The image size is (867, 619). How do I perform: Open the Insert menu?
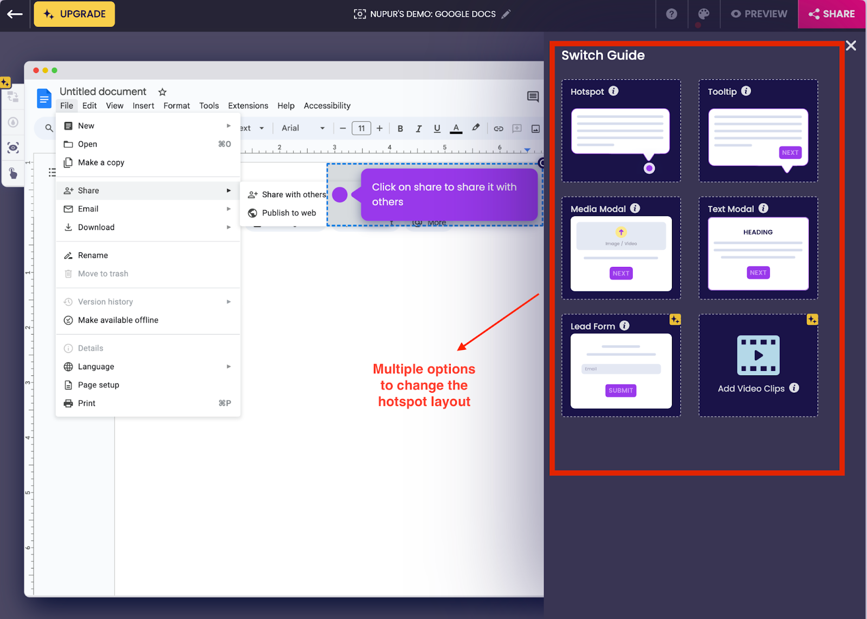[x=144, y=106]
